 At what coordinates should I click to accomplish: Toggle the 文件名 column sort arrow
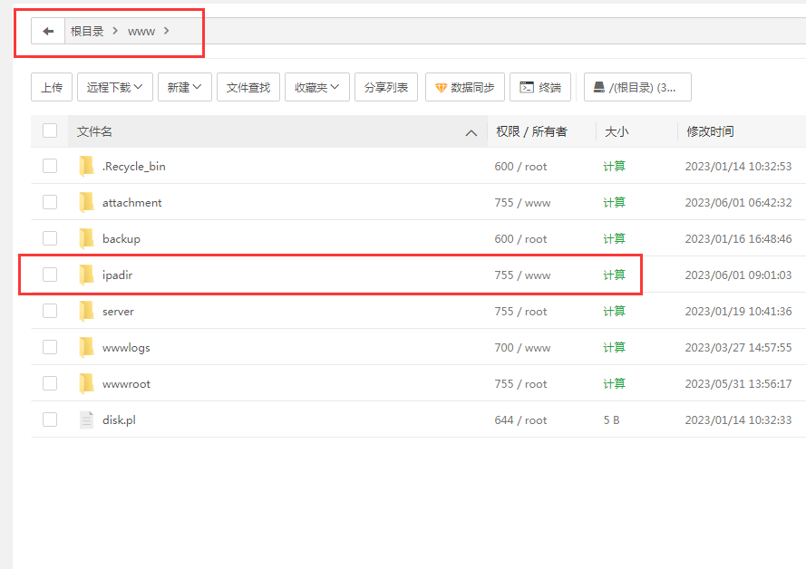tap(471, 131)
